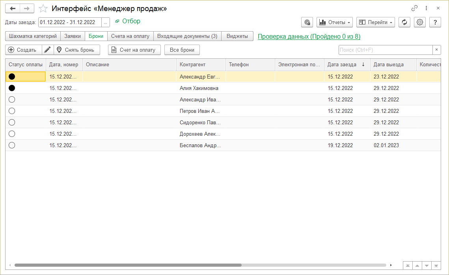
Task: Switch to the Виджеты tab
Action: click(237, 36)
